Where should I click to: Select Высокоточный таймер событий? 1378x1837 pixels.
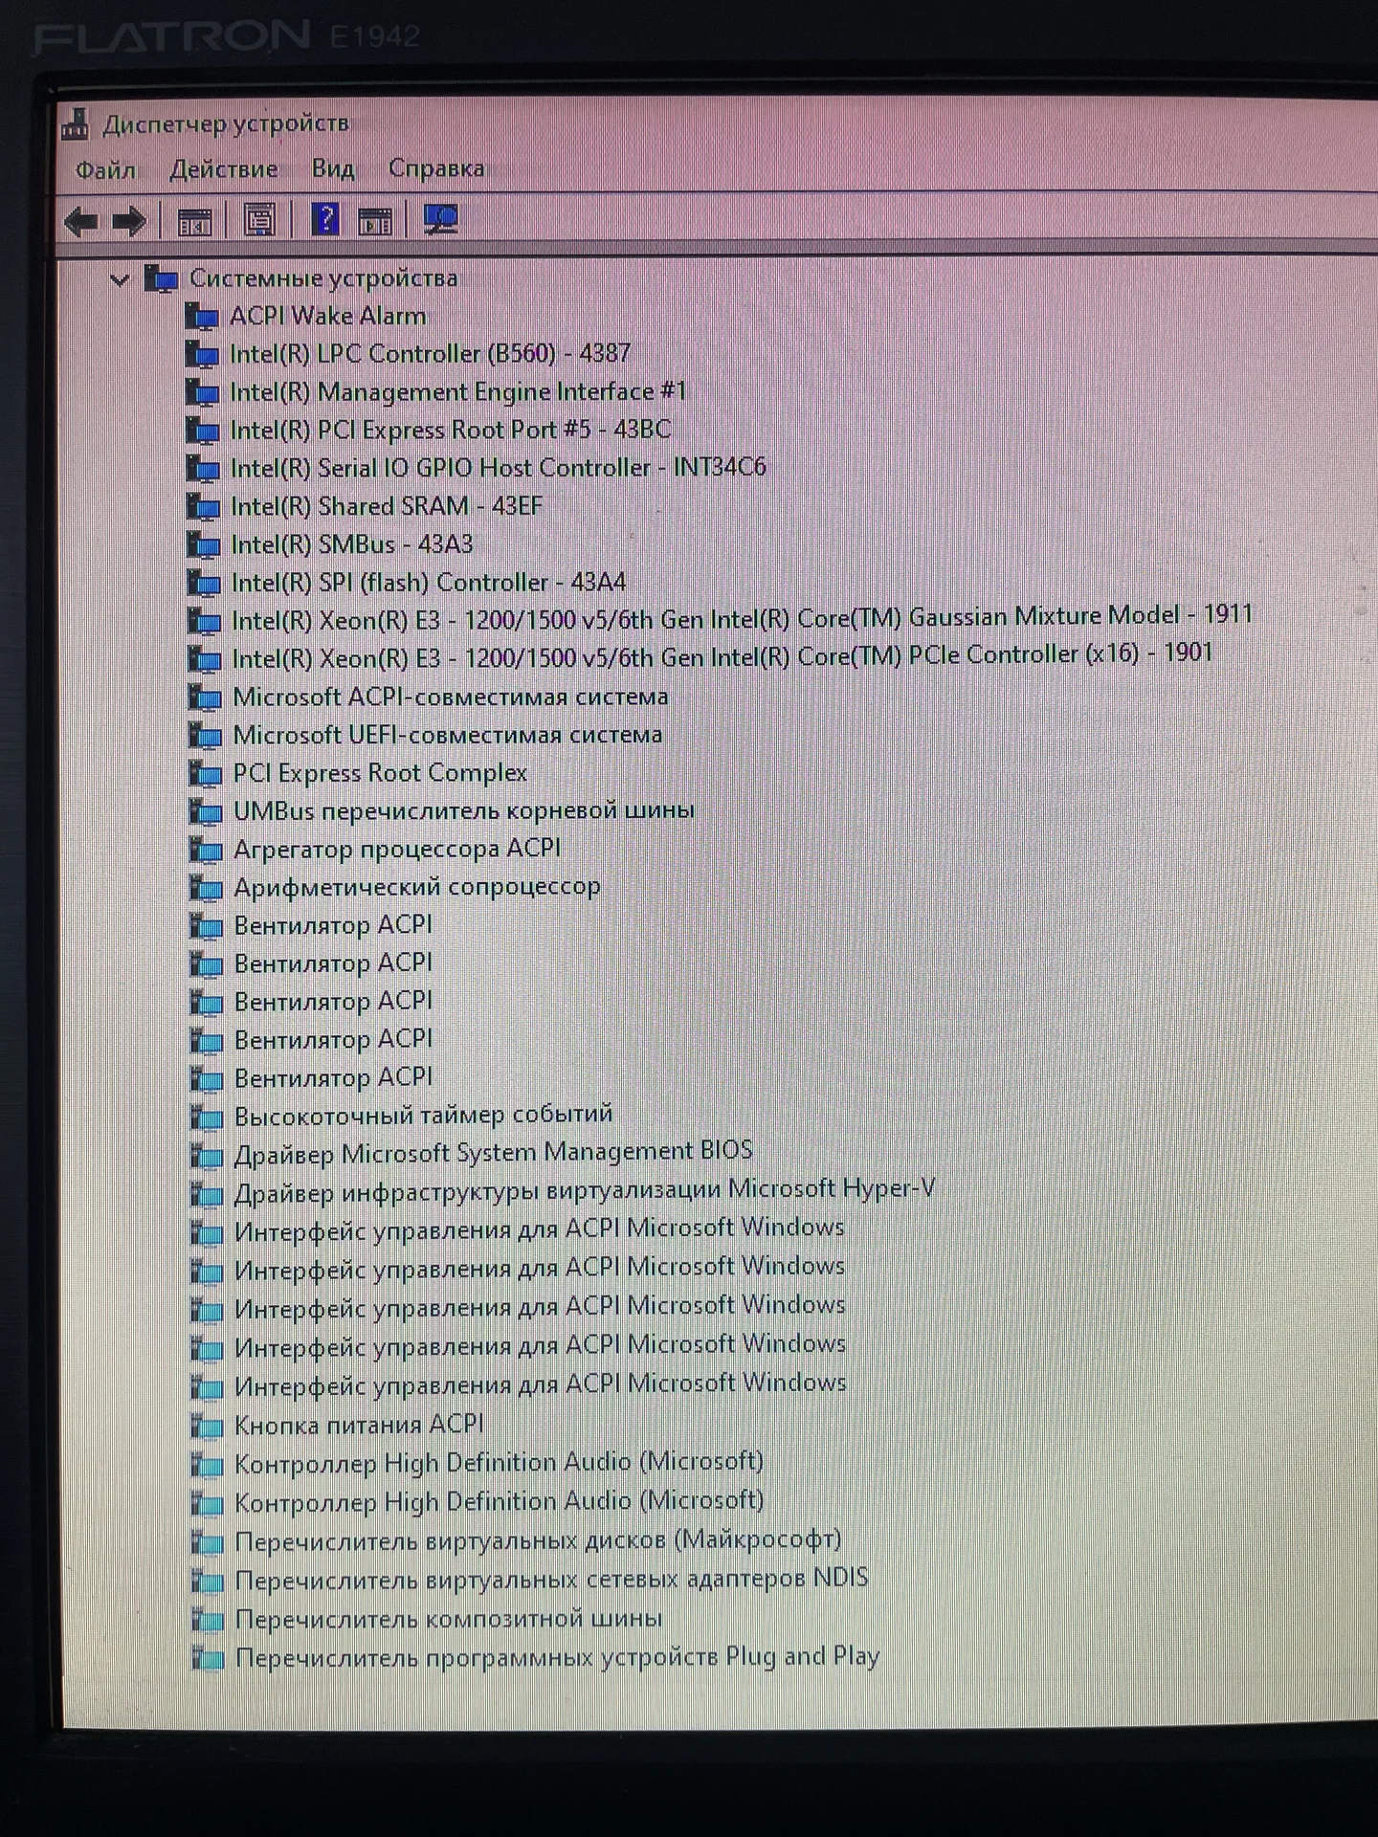click(x=423, y=1116)
